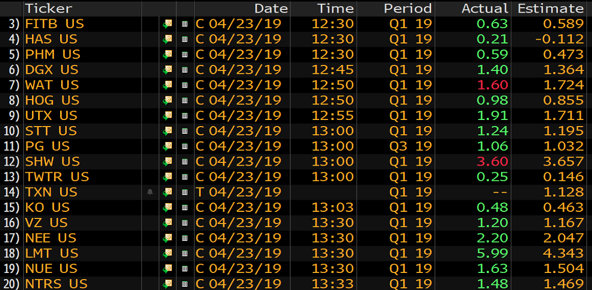
Task: Open the small grid icon for DGX US
Action: coord(185,70)
